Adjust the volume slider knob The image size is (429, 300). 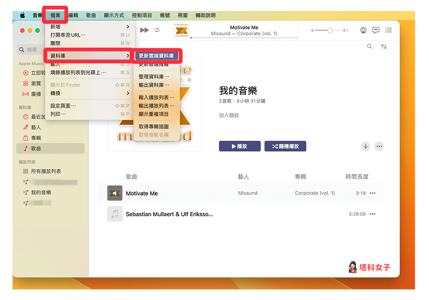pos(330,30)
